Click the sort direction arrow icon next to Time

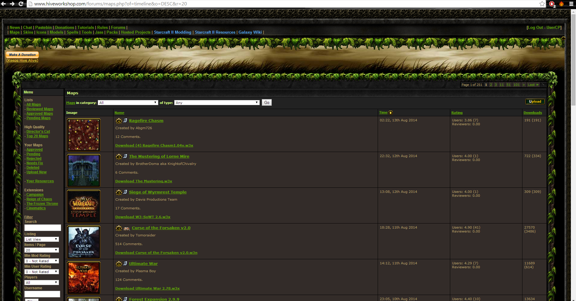391,113
